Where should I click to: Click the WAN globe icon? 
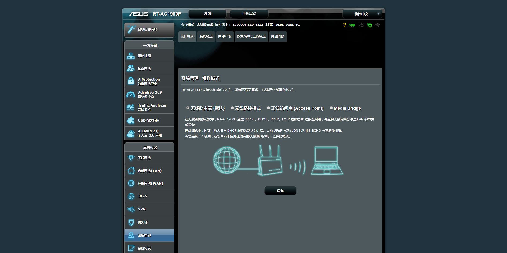131,183
